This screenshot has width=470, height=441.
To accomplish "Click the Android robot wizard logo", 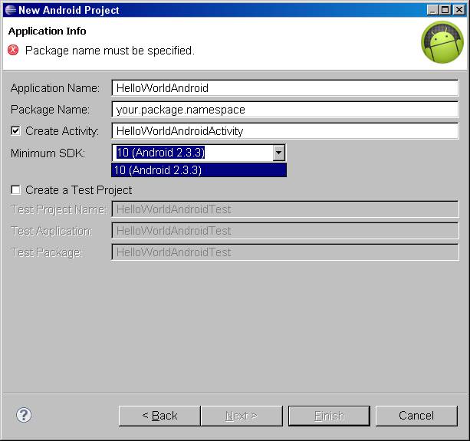I will 442,42.
